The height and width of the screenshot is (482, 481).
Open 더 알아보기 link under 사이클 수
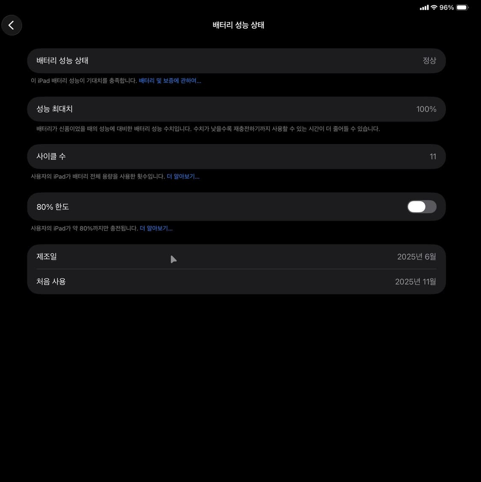[183, 176]
